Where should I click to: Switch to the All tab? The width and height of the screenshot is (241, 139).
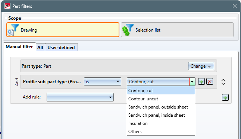pos(40,48)
